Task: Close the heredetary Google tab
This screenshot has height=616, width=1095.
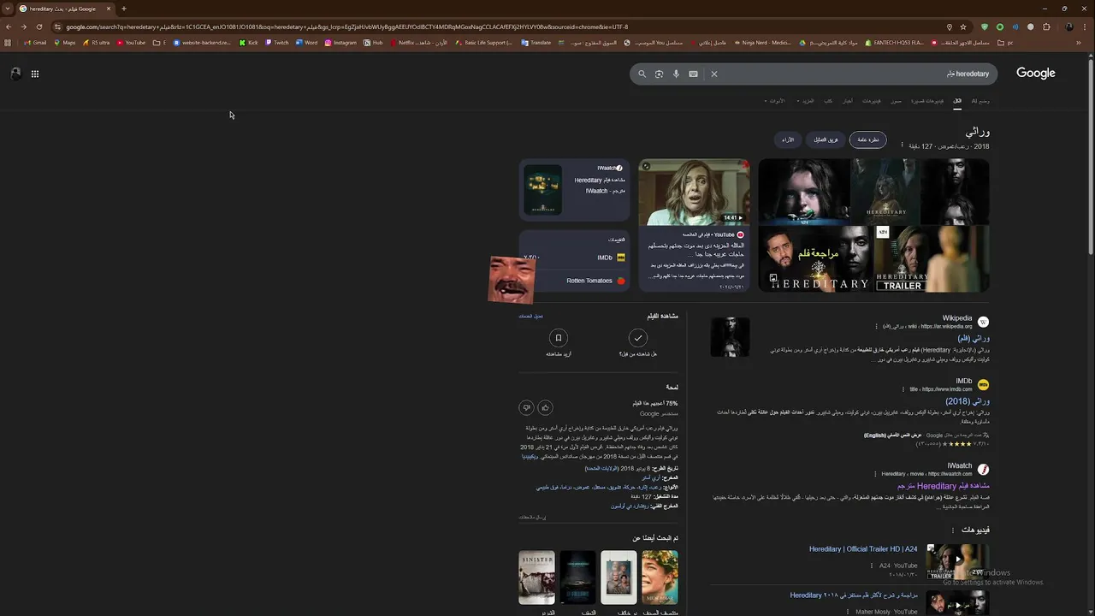Action: [x=109, y=9]
